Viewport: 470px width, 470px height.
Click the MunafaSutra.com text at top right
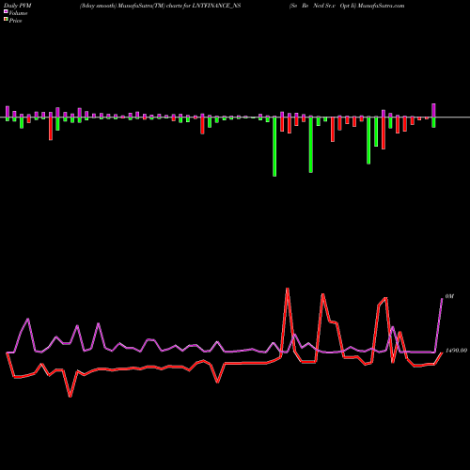pos(381,6)
